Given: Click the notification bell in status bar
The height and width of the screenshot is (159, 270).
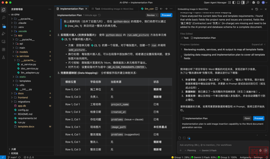Looking at the screenshot, I should [x=267, y=157].
